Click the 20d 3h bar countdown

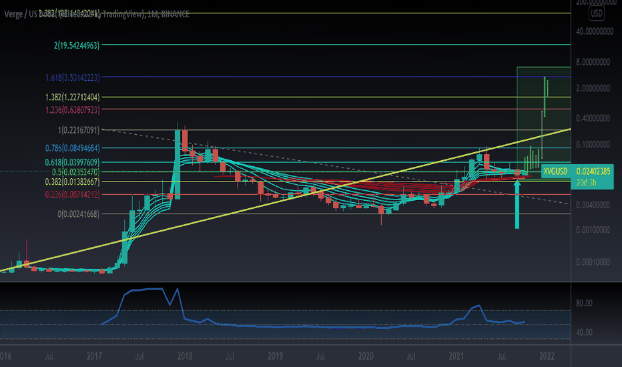point(587,183)
